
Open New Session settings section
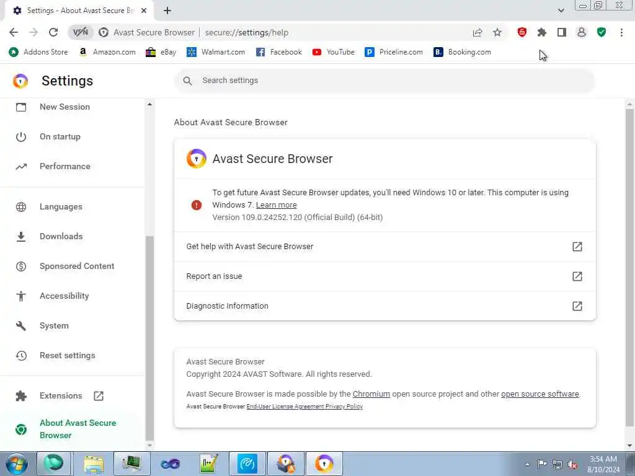[x=64, y=107]
